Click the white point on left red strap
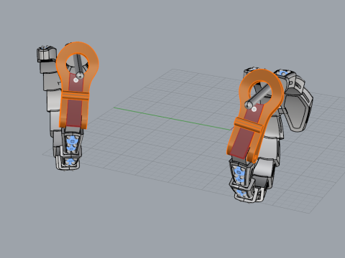 point(76,80)
